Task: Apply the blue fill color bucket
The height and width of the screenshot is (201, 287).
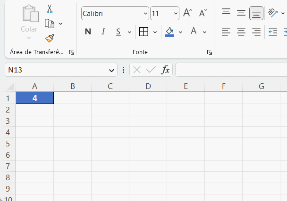Action: point(169,32)
